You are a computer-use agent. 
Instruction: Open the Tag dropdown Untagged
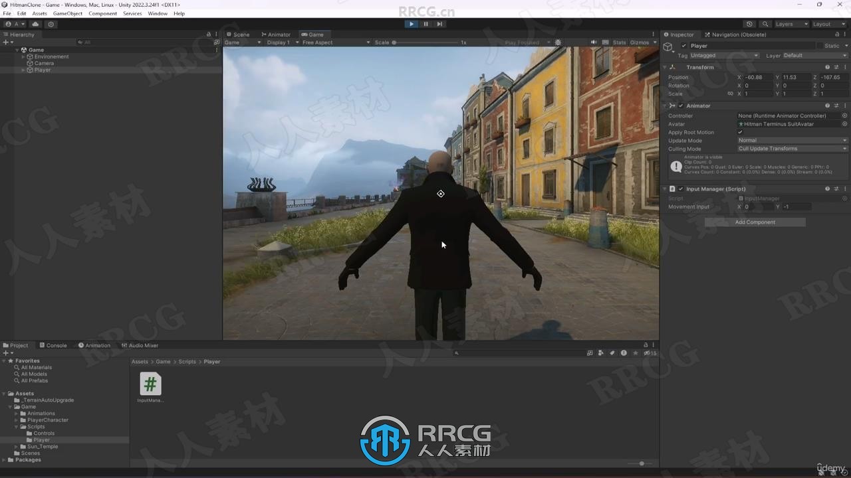point(724,55)
